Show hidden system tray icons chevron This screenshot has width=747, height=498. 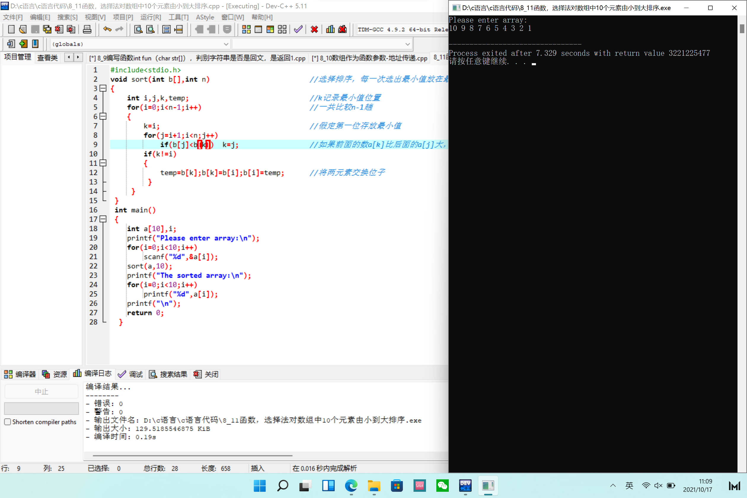pos(613,485)
